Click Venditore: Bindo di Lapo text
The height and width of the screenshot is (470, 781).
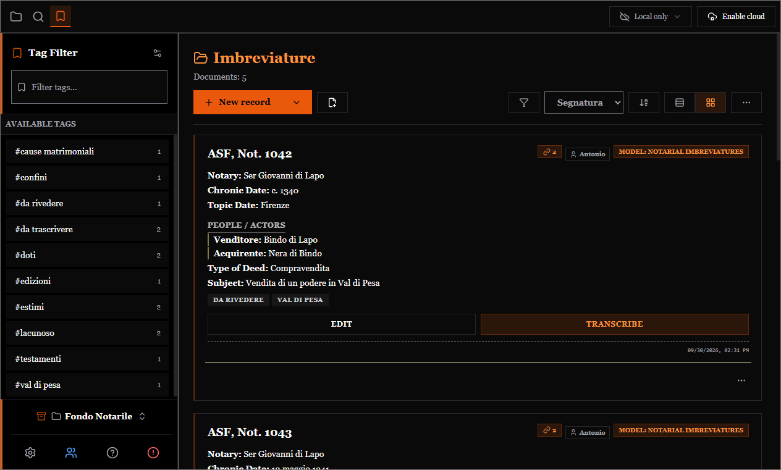click(x=266, y=240)
